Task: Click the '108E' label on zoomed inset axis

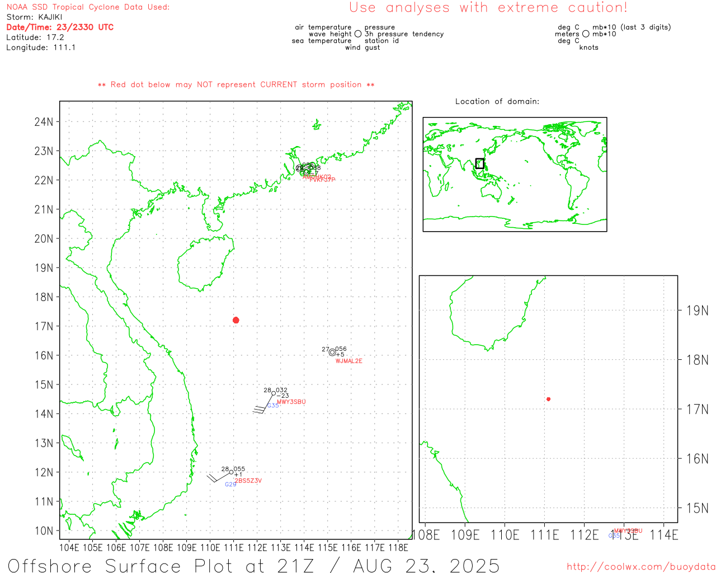Action: (426, 535)
